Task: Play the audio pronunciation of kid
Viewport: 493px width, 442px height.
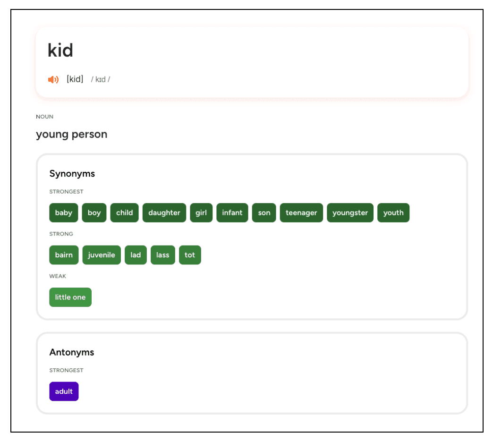Action: tap(53, 79)
